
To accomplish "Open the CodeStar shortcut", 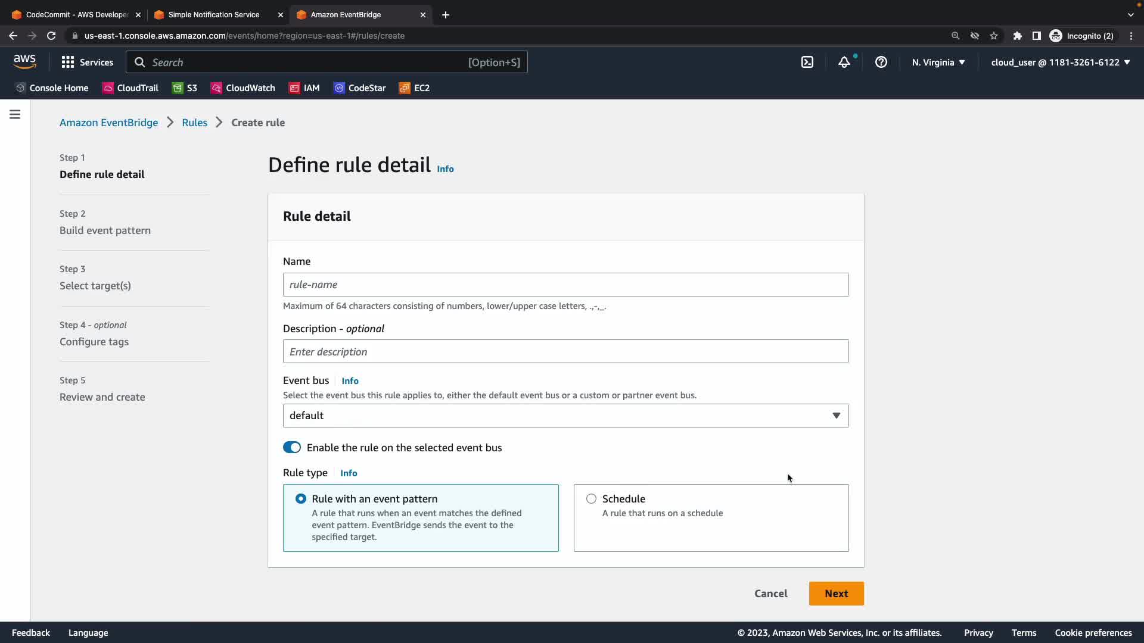I will coord(360,88).
